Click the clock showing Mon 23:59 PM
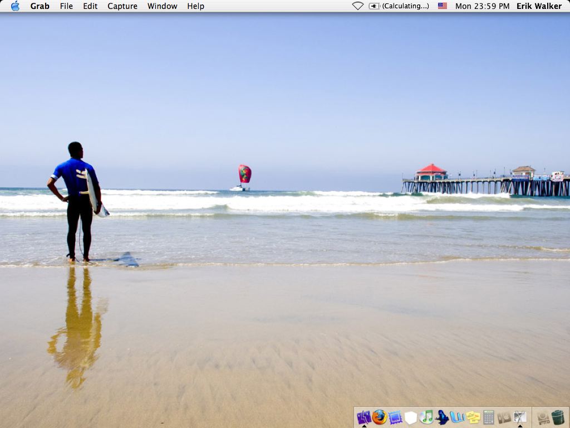 482,6
